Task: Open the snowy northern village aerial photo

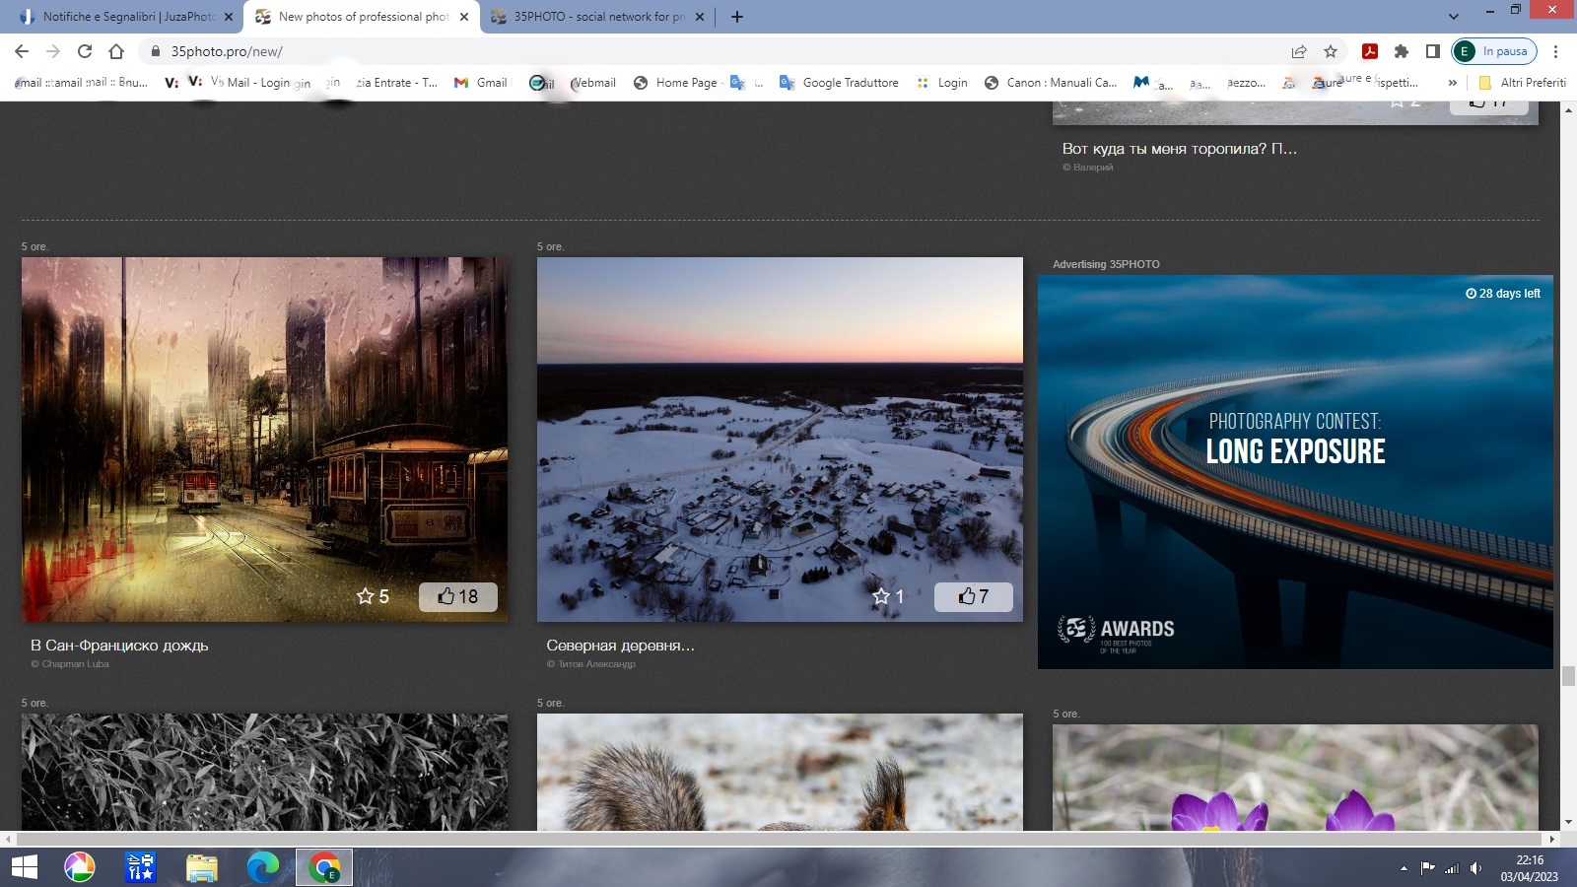Action: click(780, 440)
